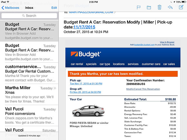Viewport: 187px width, 140px height.
Task: Compose a new message with the pencil icon
Action: click(181, 7)
